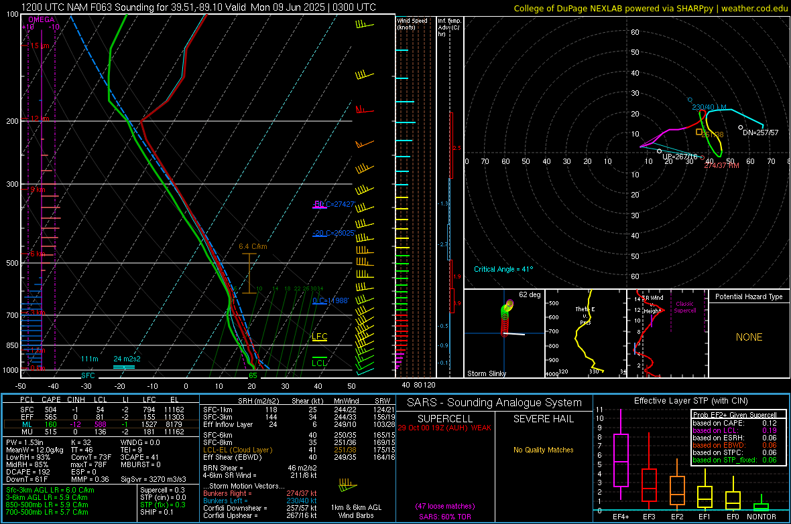Click the No Quality Matches text
The height and width of the screenshot is (524, 791).
(543, 450)
